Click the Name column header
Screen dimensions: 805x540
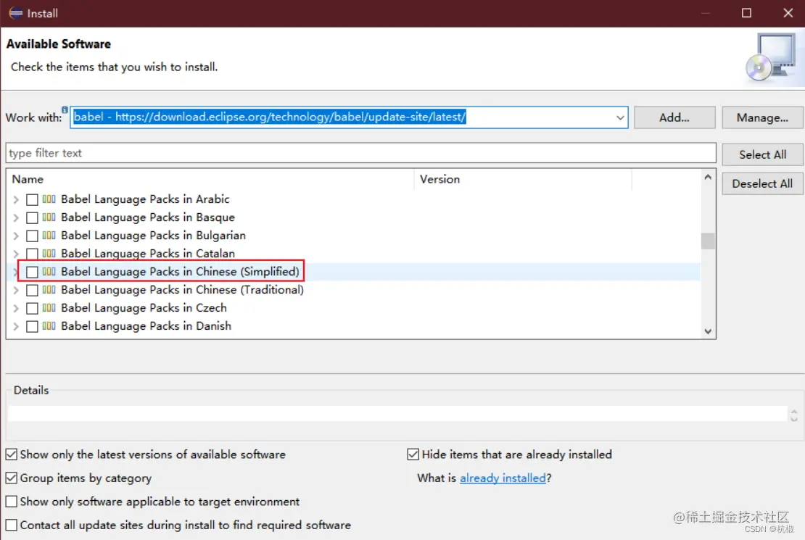210,179
